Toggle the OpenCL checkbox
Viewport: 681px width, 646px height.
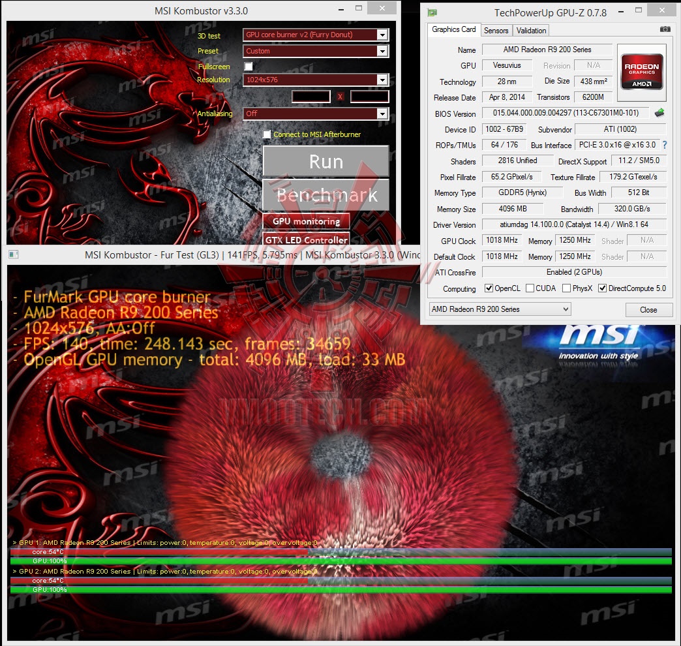point(489,288)
